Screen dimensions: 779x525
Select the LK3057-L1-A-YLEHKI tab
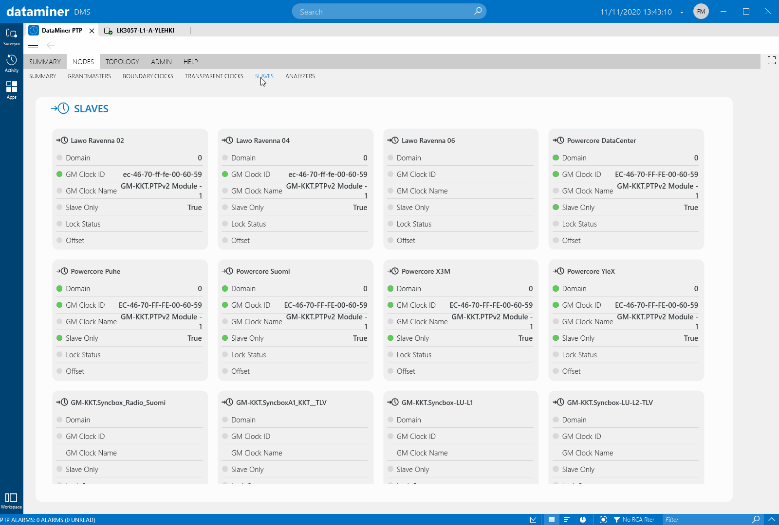145,30
